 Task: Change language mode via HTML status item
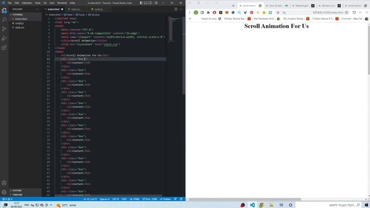pos(135,199)
